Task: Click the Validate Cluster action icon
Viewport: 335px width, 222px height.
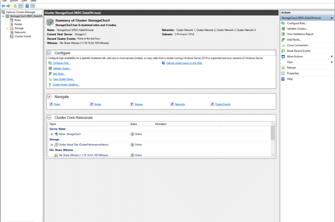Action: click(283, 29)
